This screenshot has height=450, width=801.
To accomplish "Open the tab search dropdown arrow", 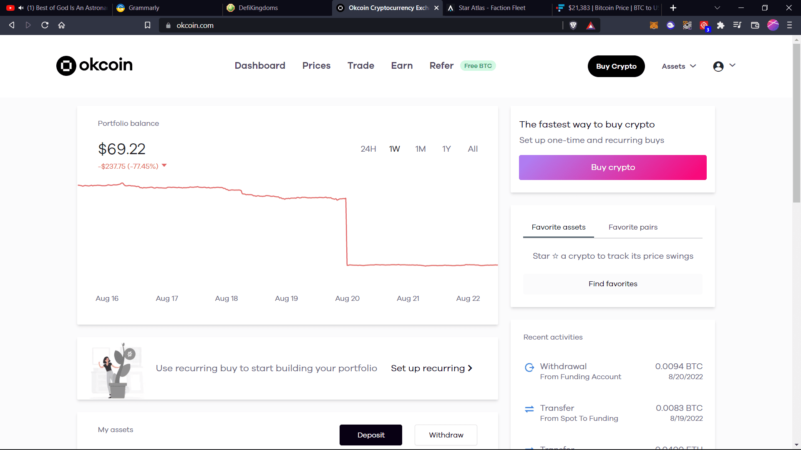I will (717, 8).
